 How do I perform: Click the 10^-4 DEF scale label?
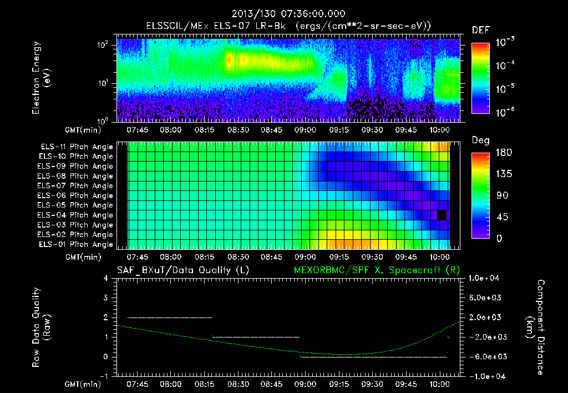(x=505, y=65)
